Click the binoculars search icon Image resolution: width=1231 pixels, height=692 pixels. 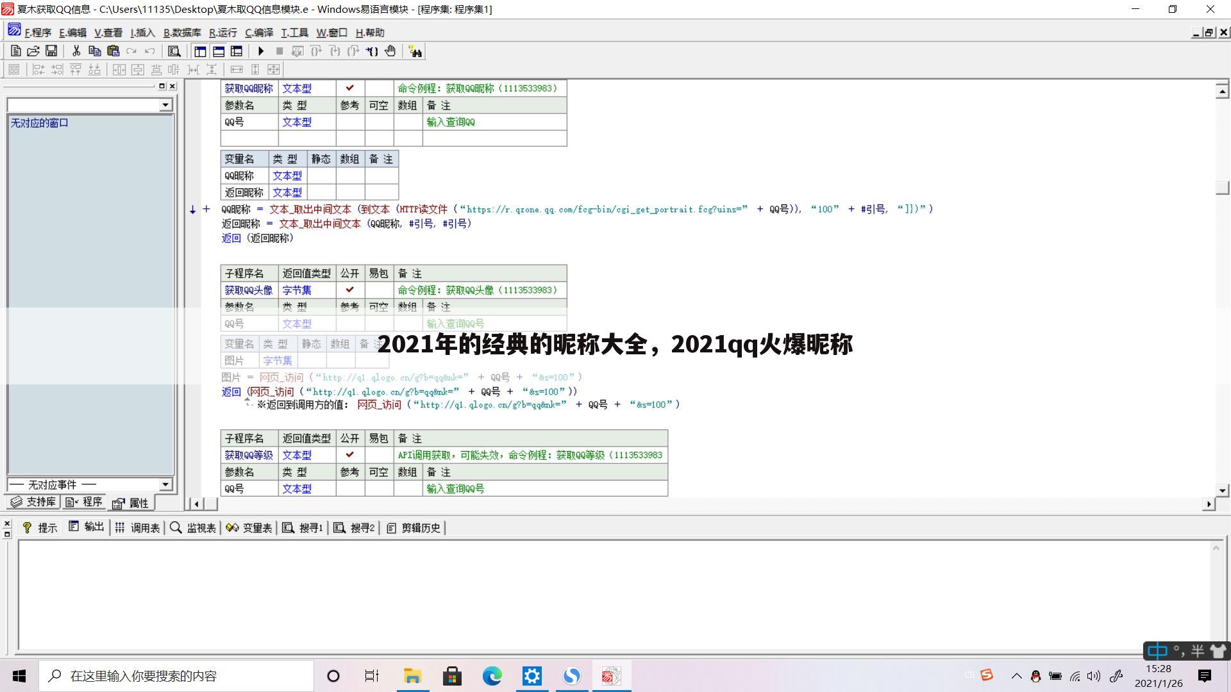415,51
